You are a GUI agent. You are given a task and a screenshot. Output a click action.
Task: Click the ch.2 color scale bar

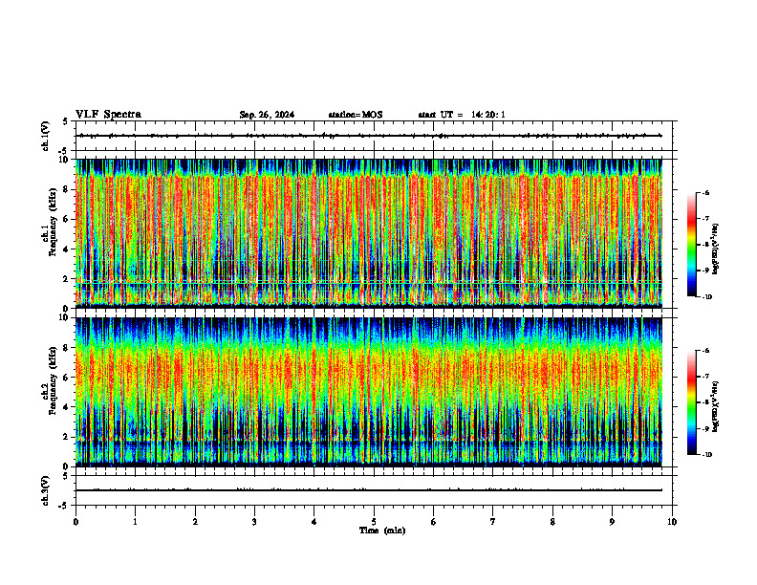coord(692,402)
